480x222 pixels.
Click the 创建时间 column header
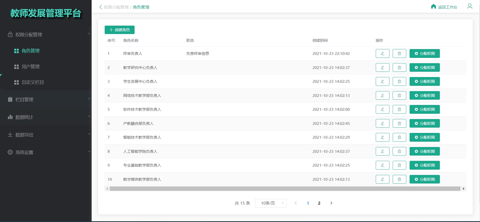320,41
